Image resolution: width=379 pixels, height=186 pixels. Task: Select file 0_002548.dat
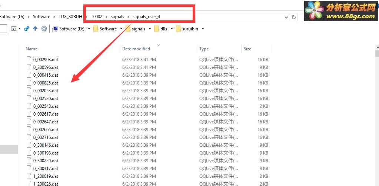46,106
